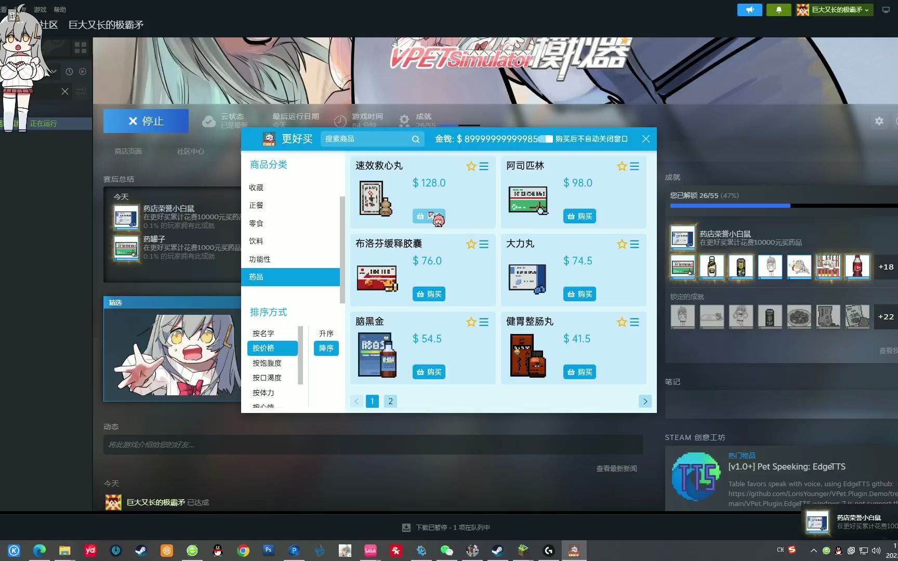This screenshot has width=898, height=561.
Task: Open details menu for 布洛芬缓释胶囊
Action: click(484, 244)
